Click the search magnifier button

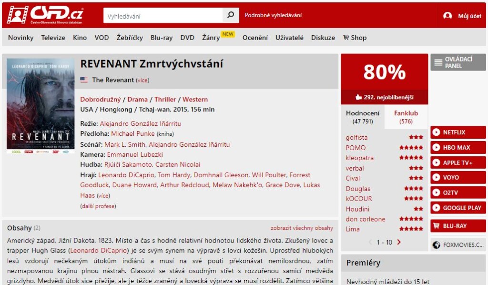tap(231, 15)
